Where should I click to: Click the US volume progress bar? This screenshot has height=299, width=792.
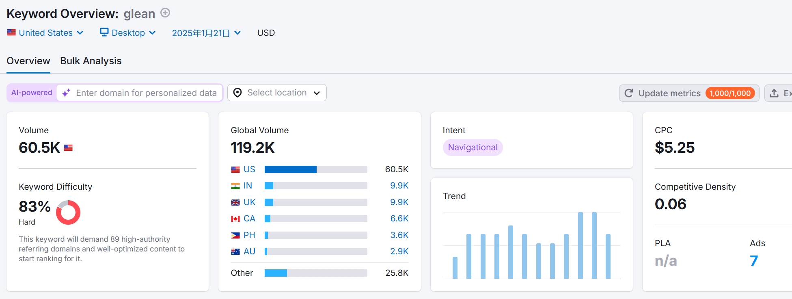[315, 169]
